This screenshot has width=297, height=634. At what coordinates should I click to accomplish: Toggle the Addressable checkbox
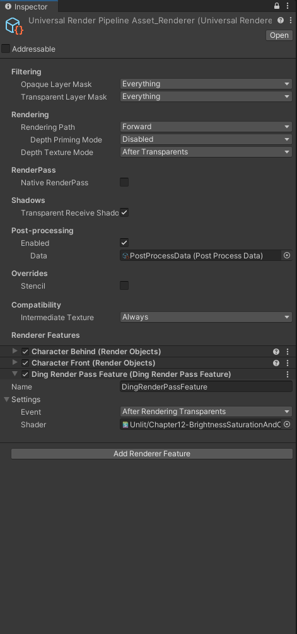point(6,49)
